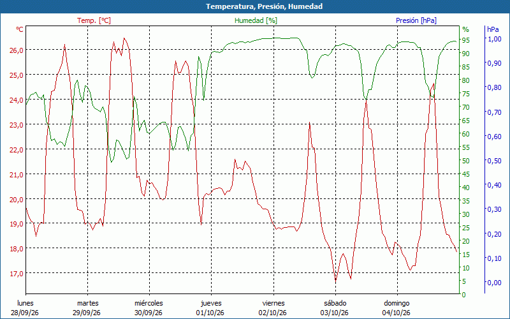Select the sábado 03/10/26 date label
510x319 pixels.
334,308
